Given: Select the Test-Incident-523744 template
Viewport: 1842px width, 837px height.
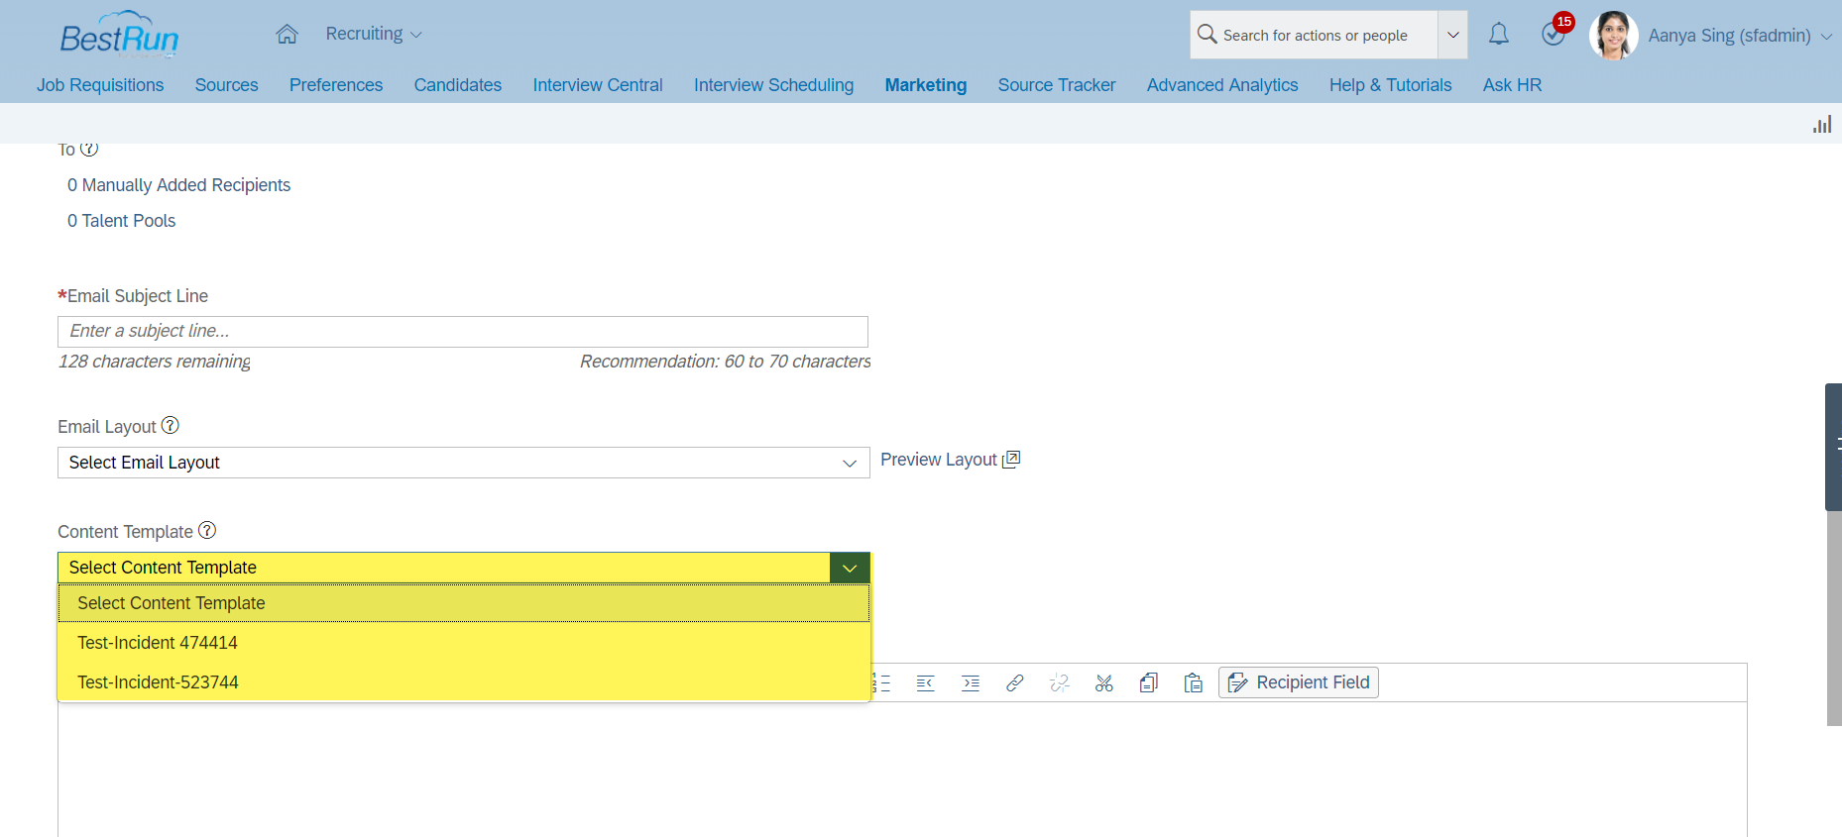Looking at the screenshot, I should (x=464, y=682).
